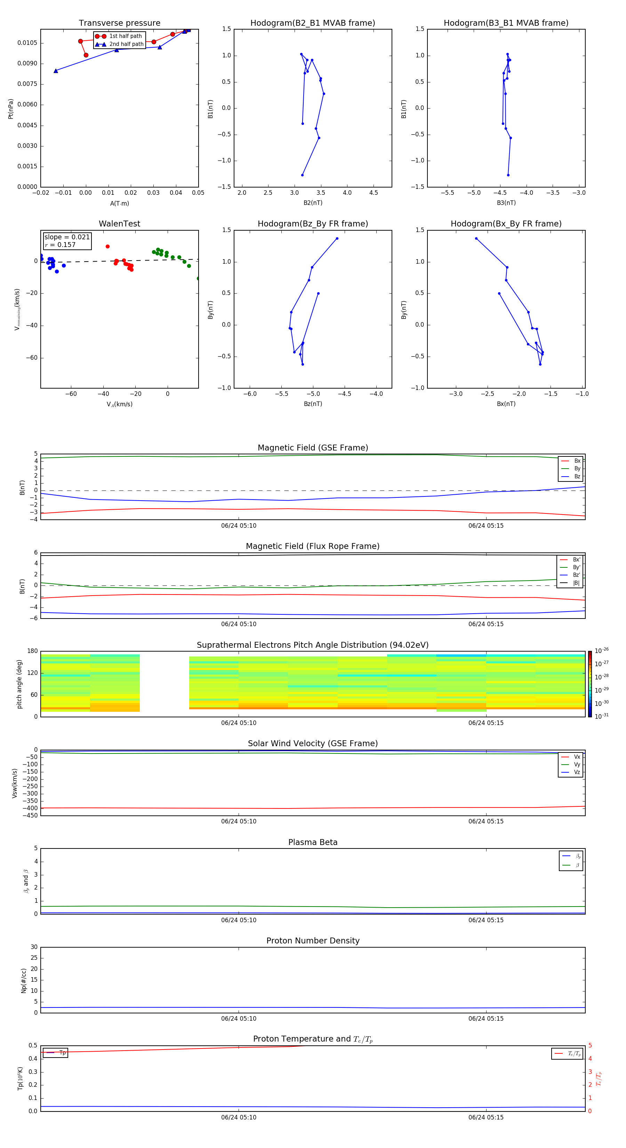Select '|B|' in the Flux Rope legend
This screenshot has height=1148, width=626.
click(x=570, y=583)
